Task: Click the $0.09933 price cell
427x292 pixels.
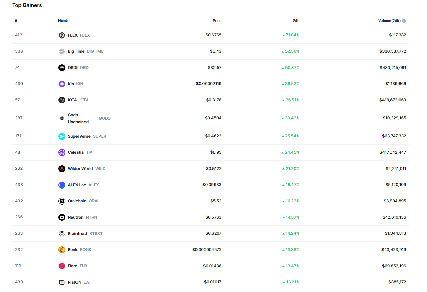Action: click(x=212, y=185)
